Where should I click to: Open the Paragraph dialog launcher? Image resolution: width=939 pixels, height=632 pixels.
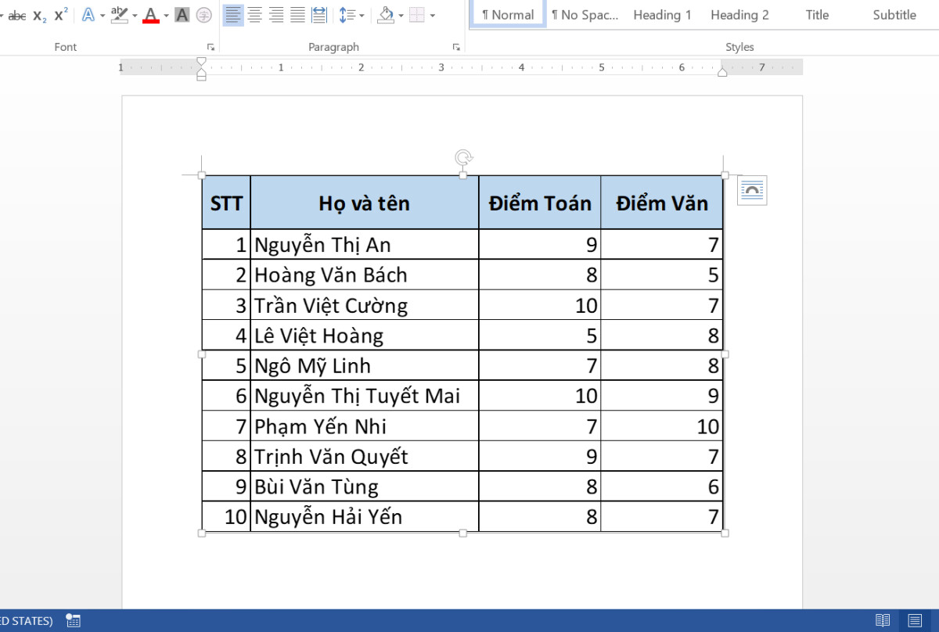[x=457, y=47]
